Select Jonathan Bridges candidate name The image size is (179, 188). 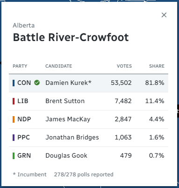[72, 138]
